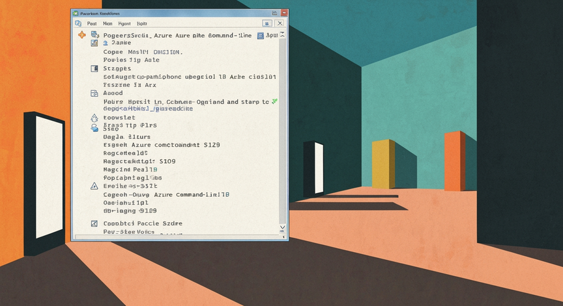The image size is (563, 306).
Task: Select the 'Fsszrne Fm Arx' row
Action: pyautogui.click(x=130, y=85)
